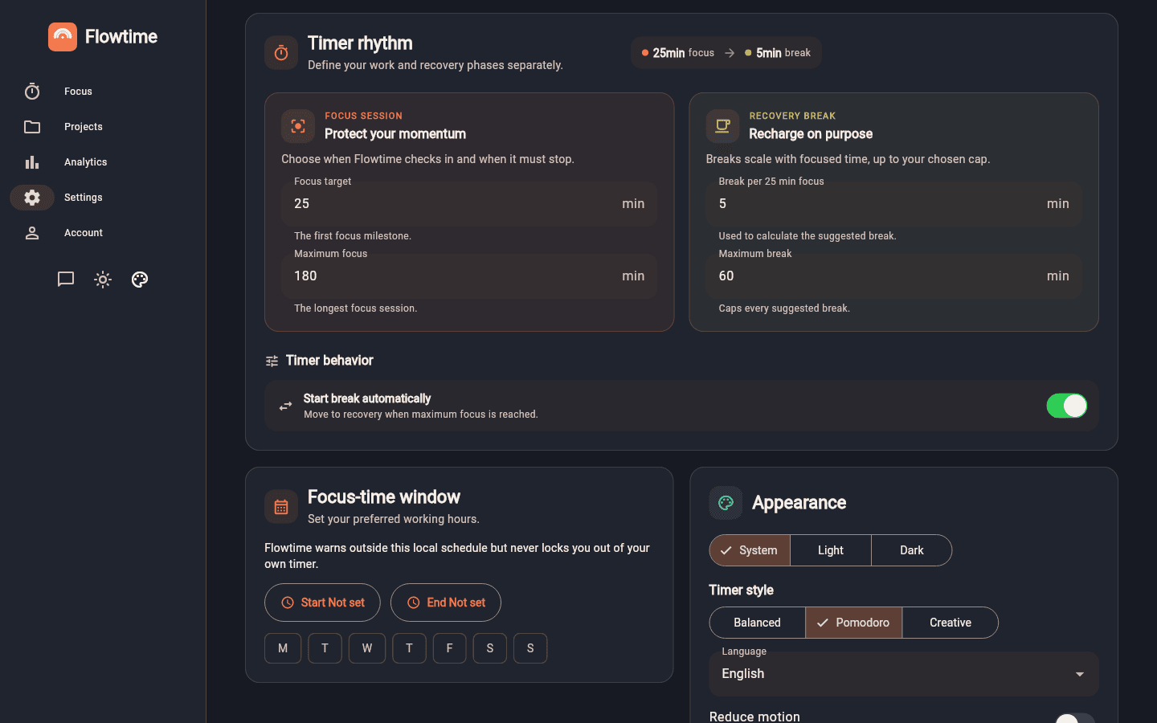This screenshot has height=723, width=1157.
Task: Select the System appearance option
Action: [750, 550]
